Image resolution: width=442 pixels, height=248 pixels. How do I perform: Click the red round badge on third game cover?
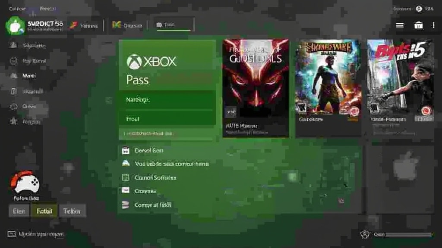point(426,111)
